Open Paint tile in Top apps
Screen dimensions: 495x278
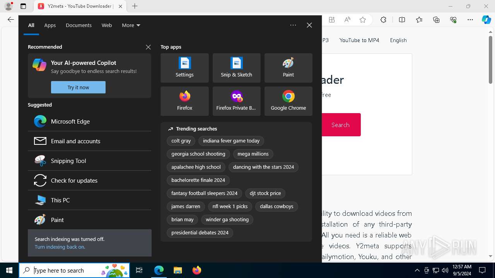288,68
